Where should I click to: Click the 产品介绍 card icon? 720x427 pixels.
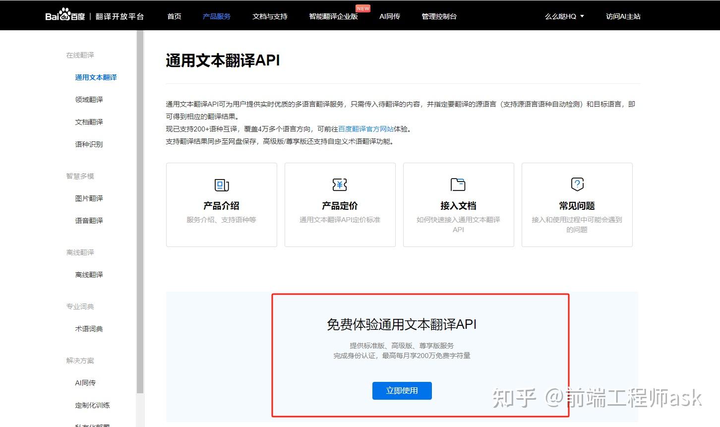(221, 184)
